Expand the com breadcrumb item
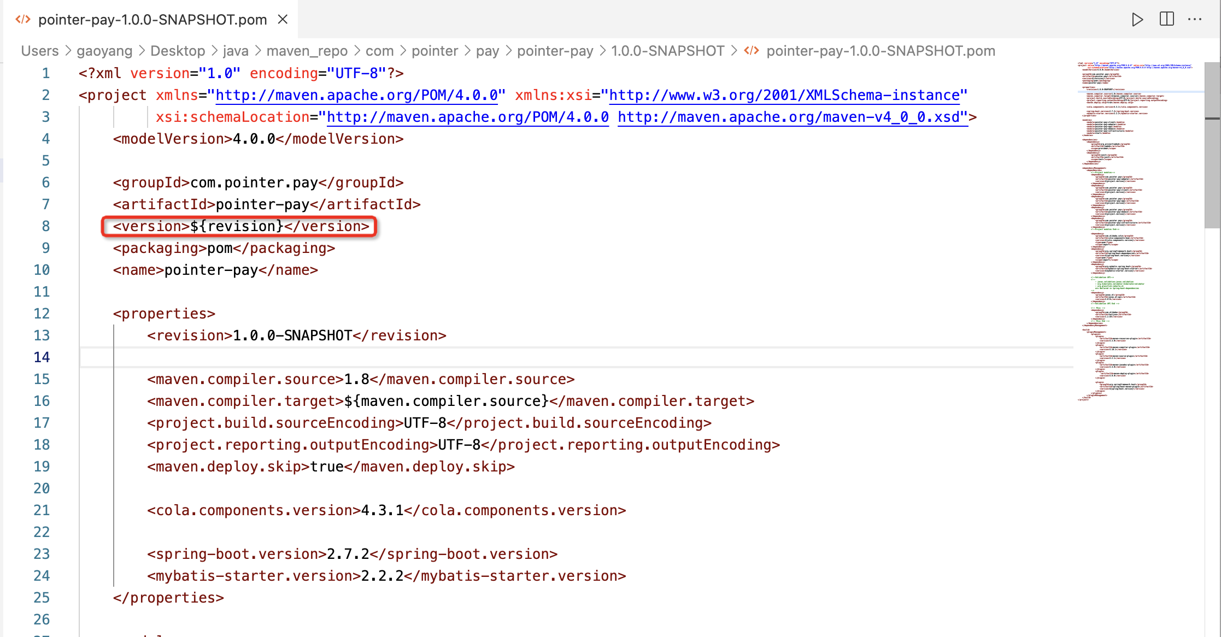The height and width of the screenshot is (637, 1221). (379, 50)
